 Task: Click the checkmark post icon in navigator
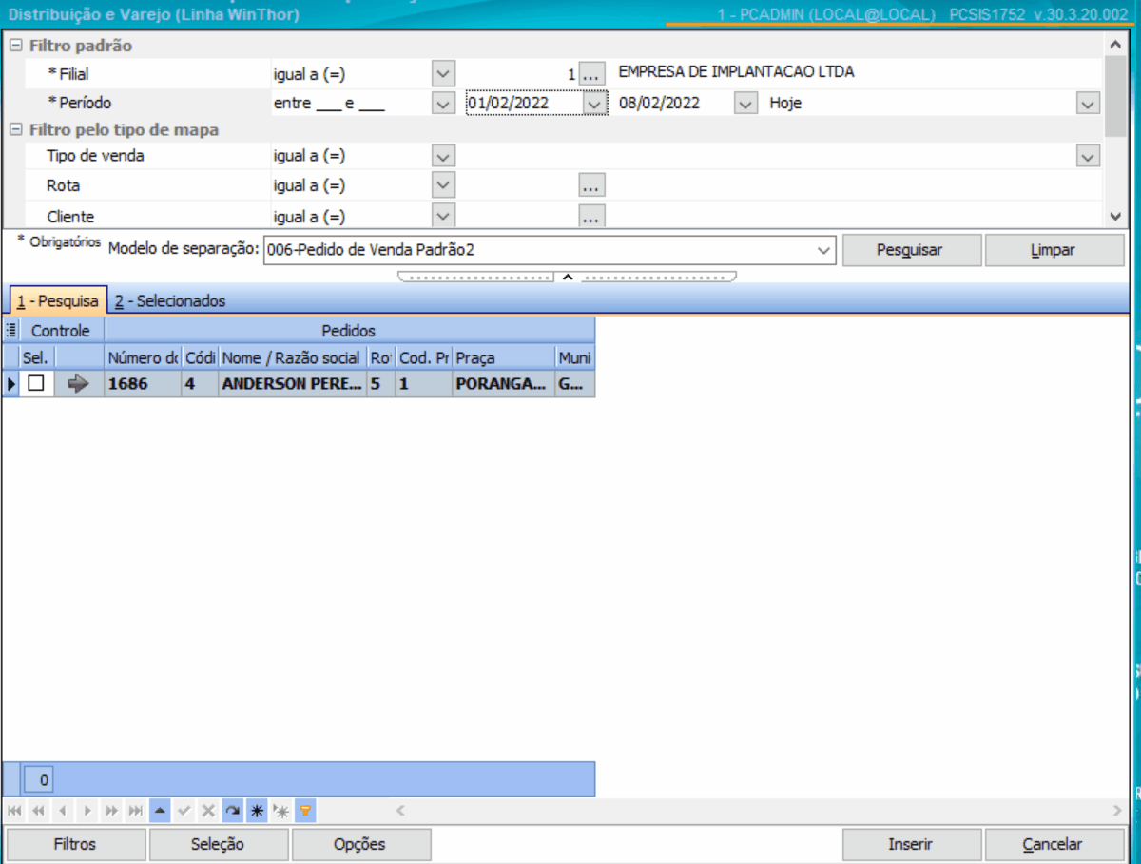(x=184, y=812)
